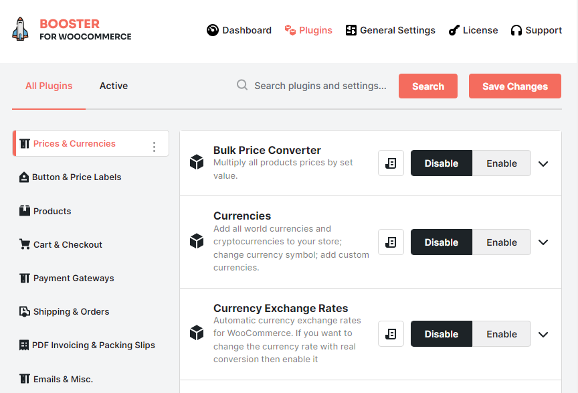Click the Bulk Price Converter title
578x393 pixels.
(x=267, y=150)
